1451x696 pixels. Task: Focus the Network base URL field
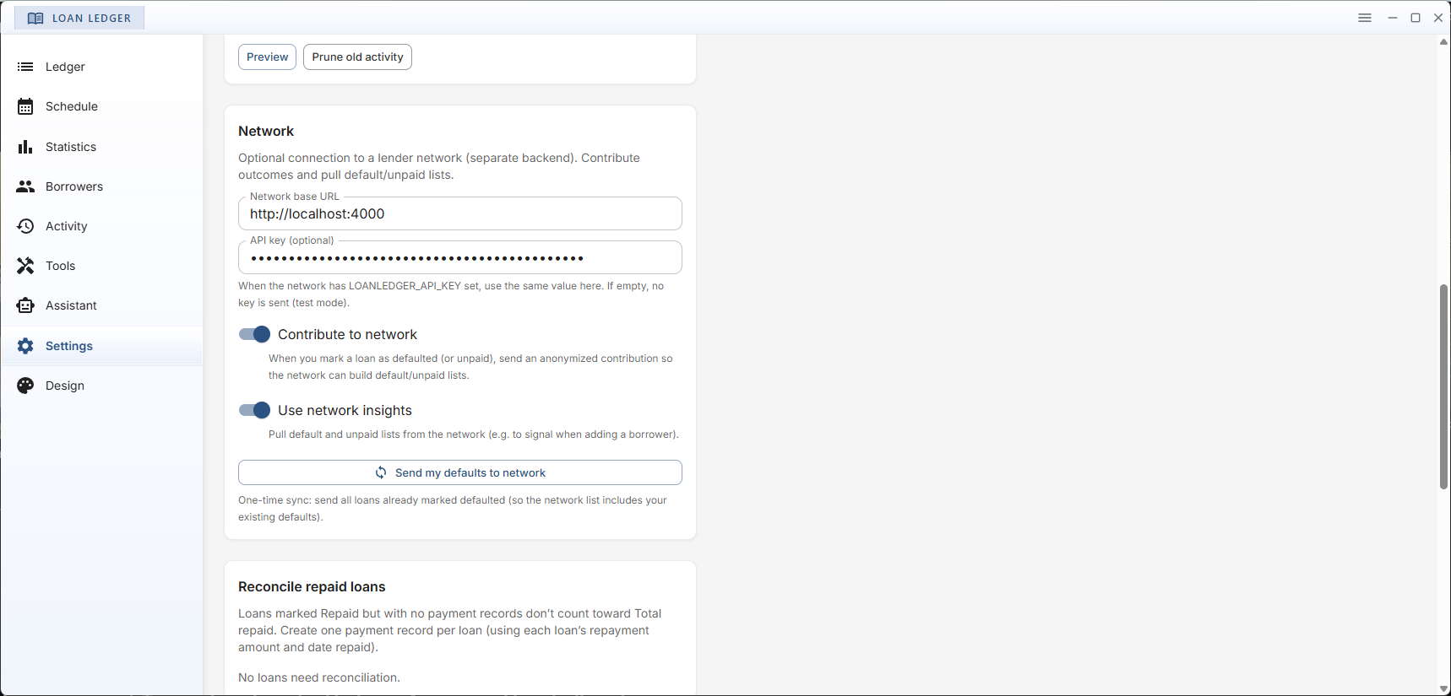(x=460, y=213)
